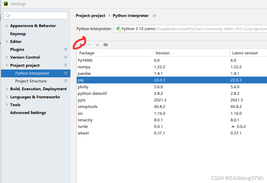Select the pytz package row

[x=172, y=100]
